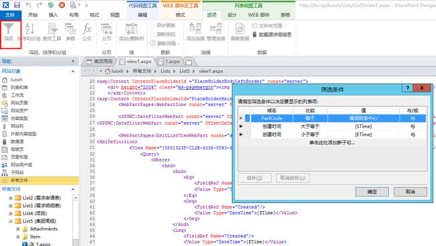Click 取消组合 Ungroup button in dialog
This screenshot has height=246, width=436.
click(x=293, y=178)
